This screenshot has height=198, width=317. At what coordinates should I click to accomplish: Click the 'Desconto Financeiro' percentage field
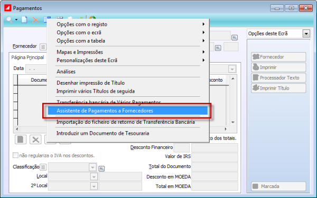coord(181,147)
